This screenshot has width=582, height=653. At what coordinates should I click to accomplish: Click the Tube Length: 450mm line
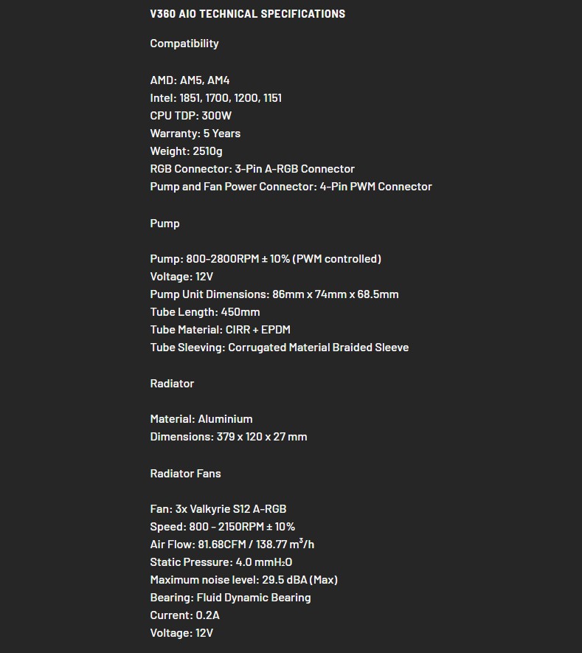204,312
